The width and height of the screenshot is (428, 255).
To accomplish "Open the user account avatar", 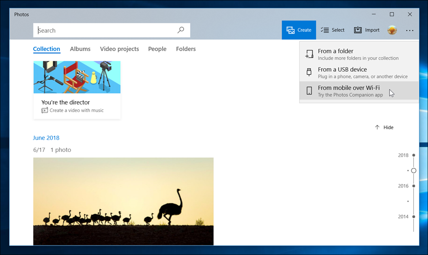I will 392,30.
